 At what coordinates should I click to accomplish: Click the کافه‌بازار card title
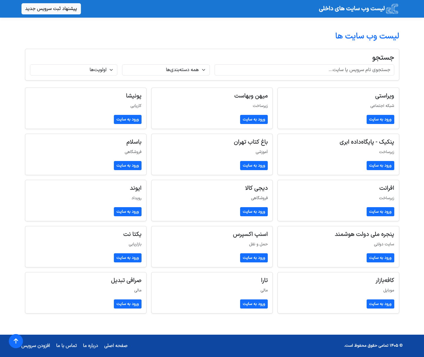pos(385,280)
